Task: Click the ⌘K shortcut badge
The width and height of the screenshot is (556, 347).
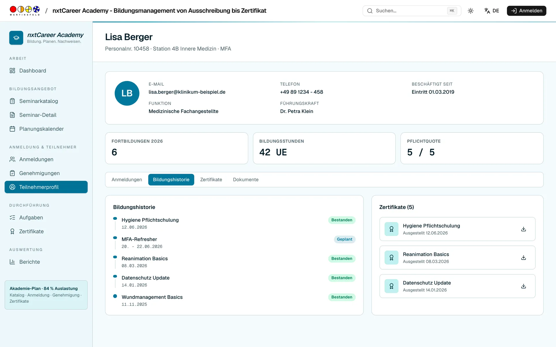Action: (452, 11)
